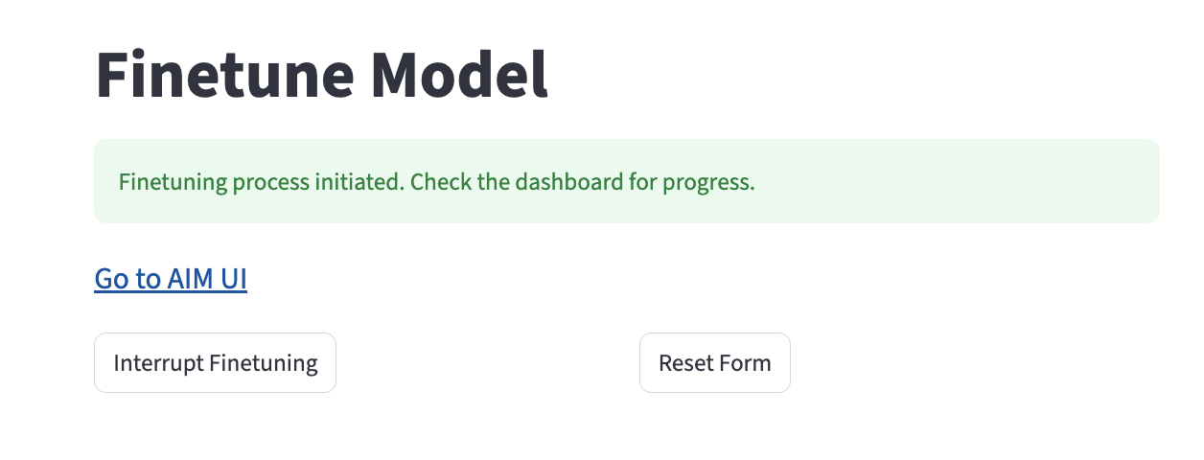The height and width of the screenshot is (460, 1204).
Task: Open the Go to AIM UI link
Action: pos(171,279)
